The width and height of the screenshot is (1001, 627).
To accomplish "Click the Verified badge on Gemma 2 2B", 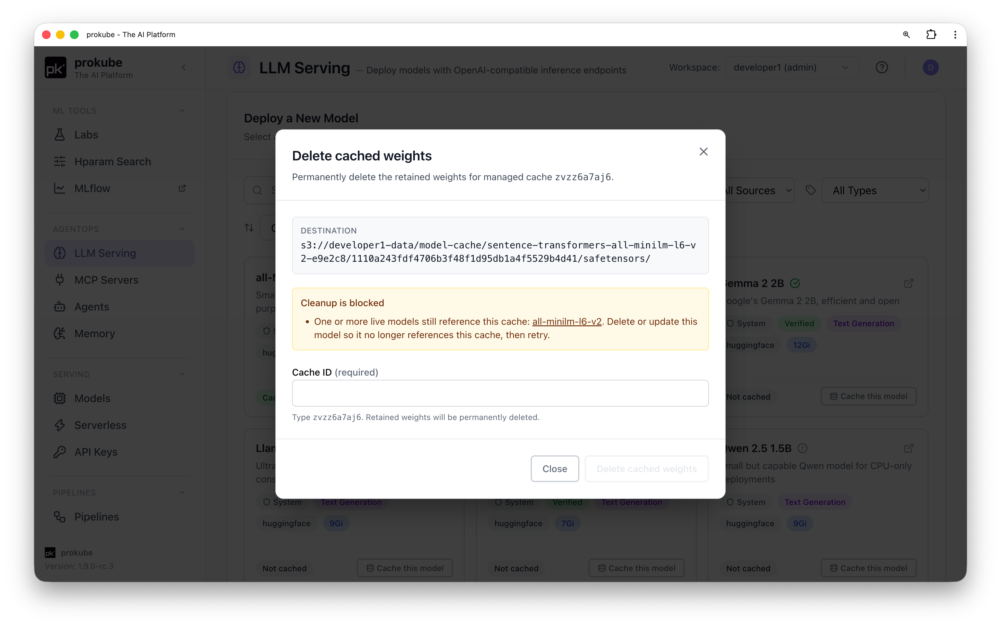I will pos(799,324).
